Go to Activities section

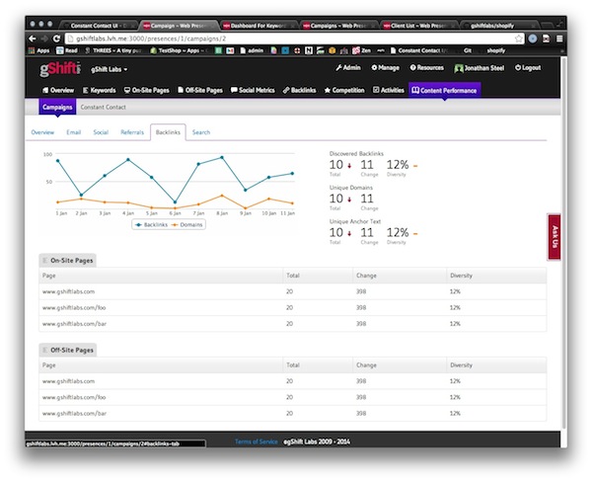click(389, 90)
